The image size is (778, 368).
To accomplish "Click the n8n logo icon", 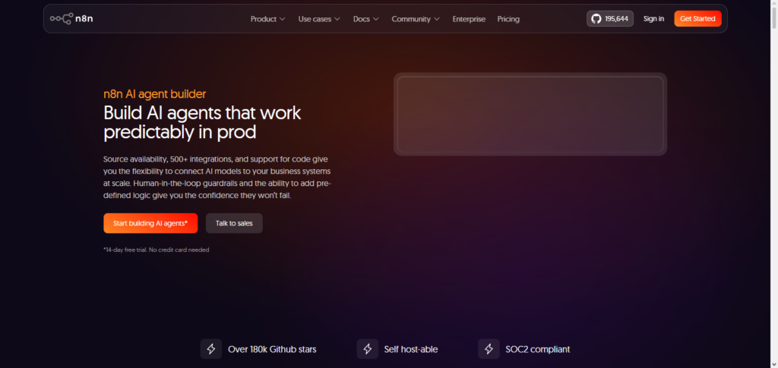I will [71, 19].
